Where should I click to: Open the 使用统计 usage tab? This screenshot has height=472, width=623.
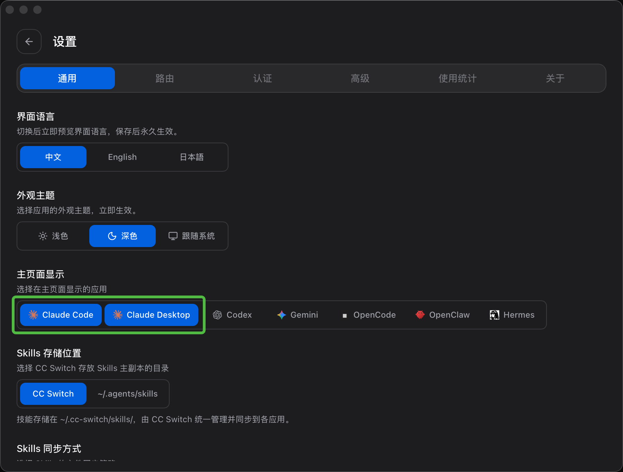(458, 78)
